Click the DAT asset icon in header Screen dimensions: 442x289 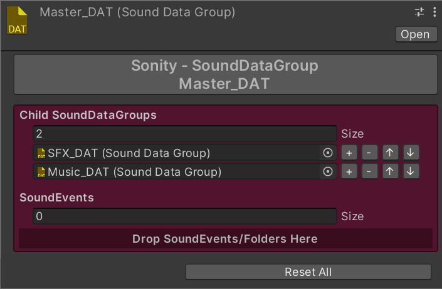[17, 19]
